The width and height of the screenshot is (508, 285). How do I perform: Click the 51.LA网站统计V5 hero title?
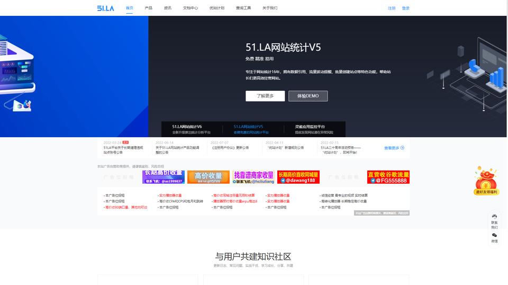(x=283, y=47)
